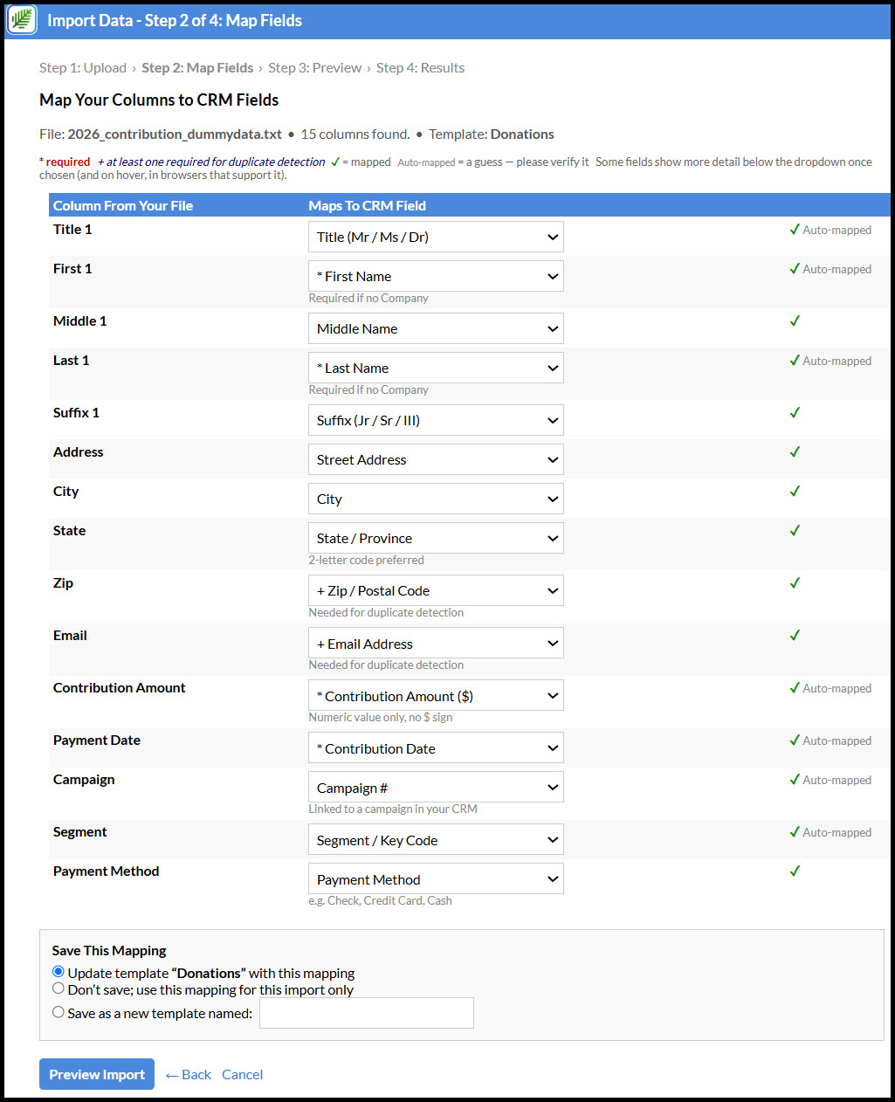Click the checkmark next to the Payment Method row
This screenshot has height=1102, width=895.
795,871
